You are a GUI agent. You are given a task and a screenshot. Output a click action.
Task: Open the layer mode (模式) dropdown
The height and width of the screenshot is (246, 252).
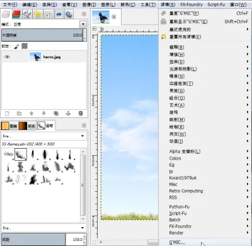(83, 24)
